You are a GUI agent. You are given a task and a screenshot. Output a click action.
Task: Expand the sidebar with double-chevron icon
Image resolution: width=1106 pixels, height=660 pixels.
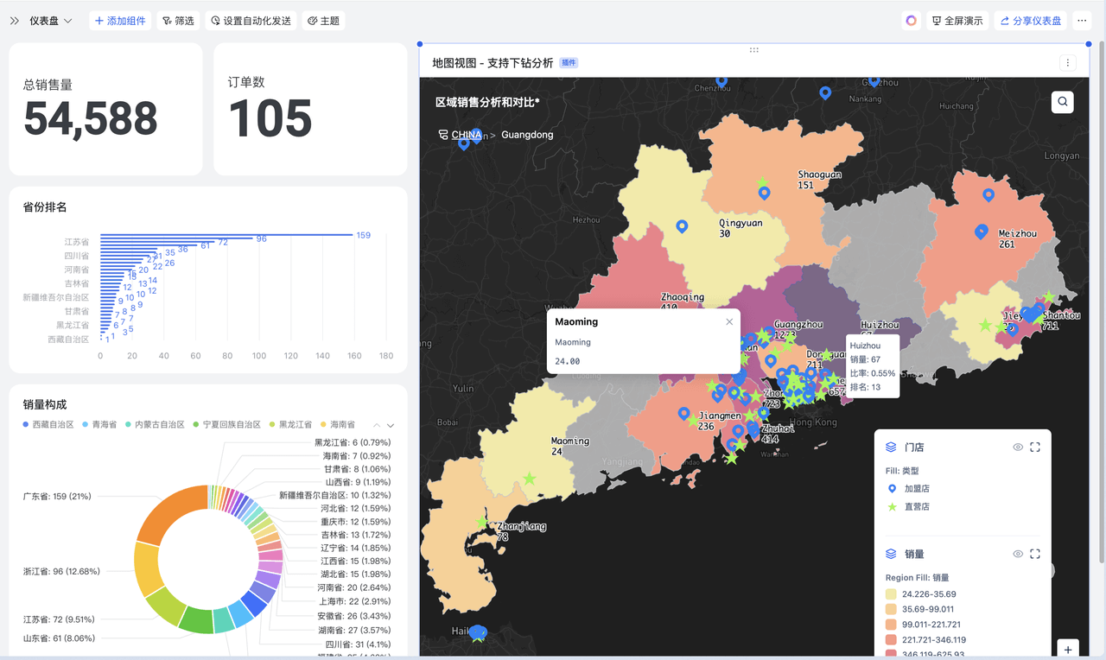coord(15,21)
